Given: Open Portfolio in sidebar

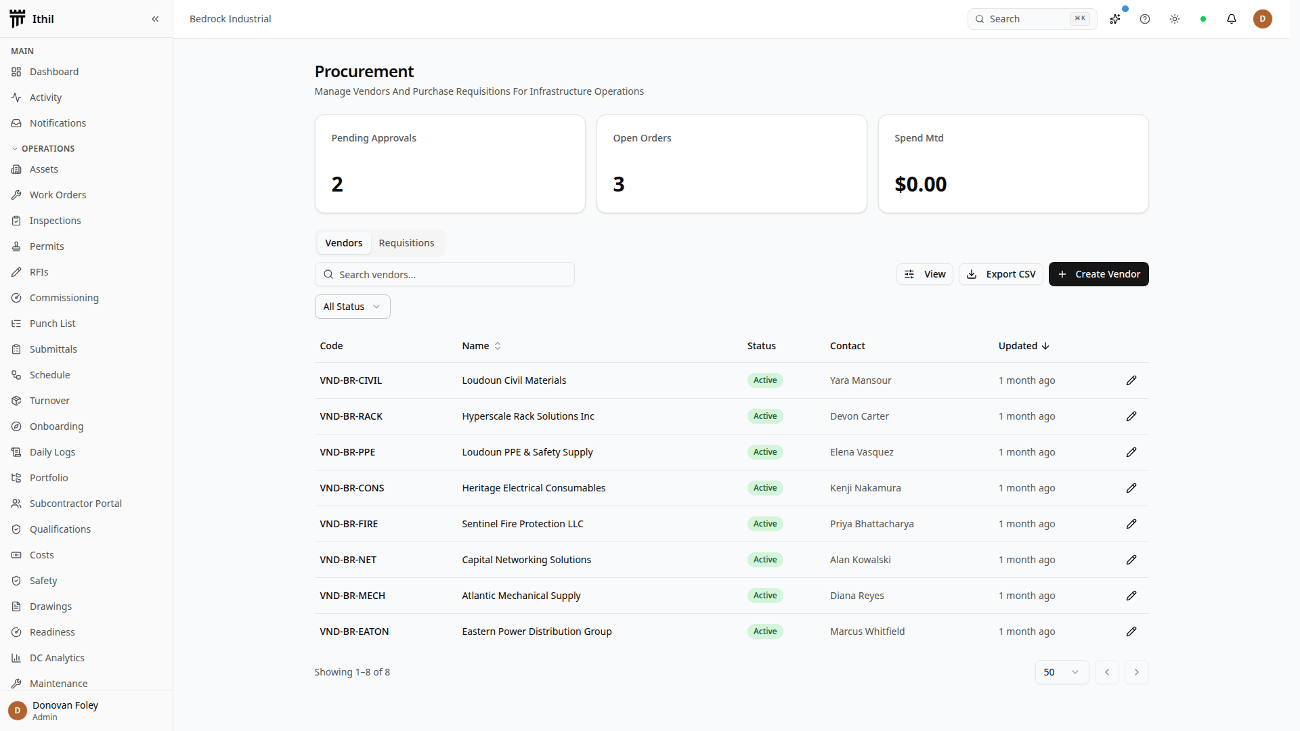Looking at the screenshot, I should click(86, 478).
